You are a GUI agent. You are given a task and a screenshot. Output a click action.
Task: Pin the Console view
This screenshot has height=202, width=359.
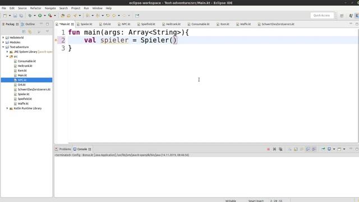pyautogui.click(x=323, y=149)
